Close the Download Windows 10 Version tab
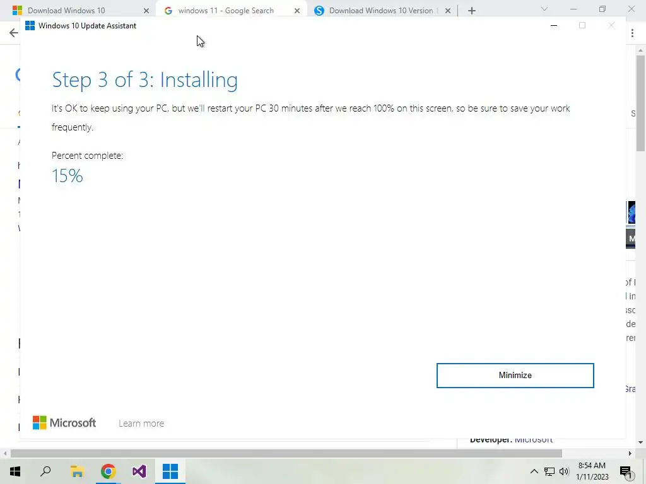This screenshot has height=484, width=646. tap(448, 11)
